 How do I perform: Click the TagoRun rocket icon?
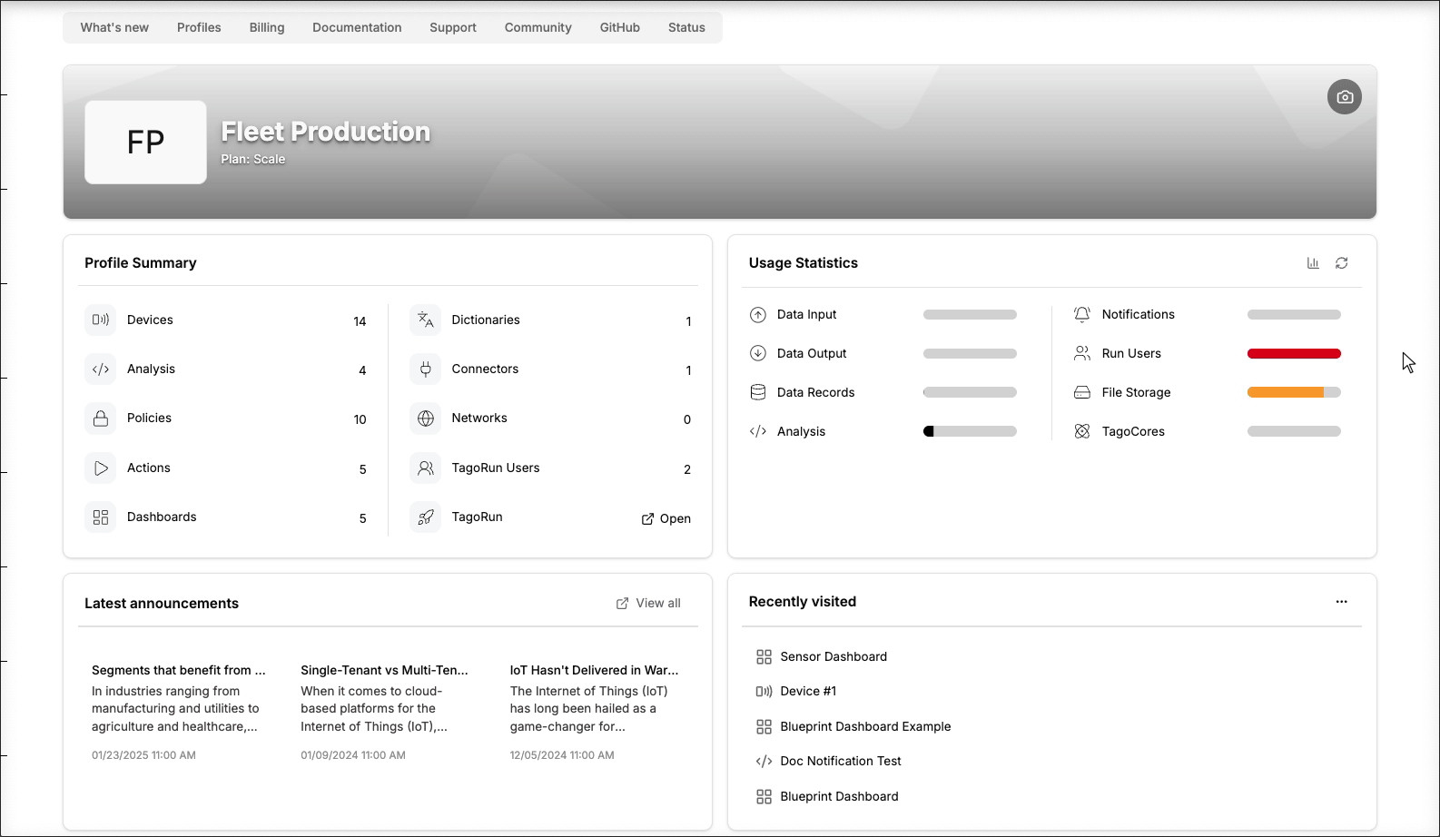coord(425,517)
